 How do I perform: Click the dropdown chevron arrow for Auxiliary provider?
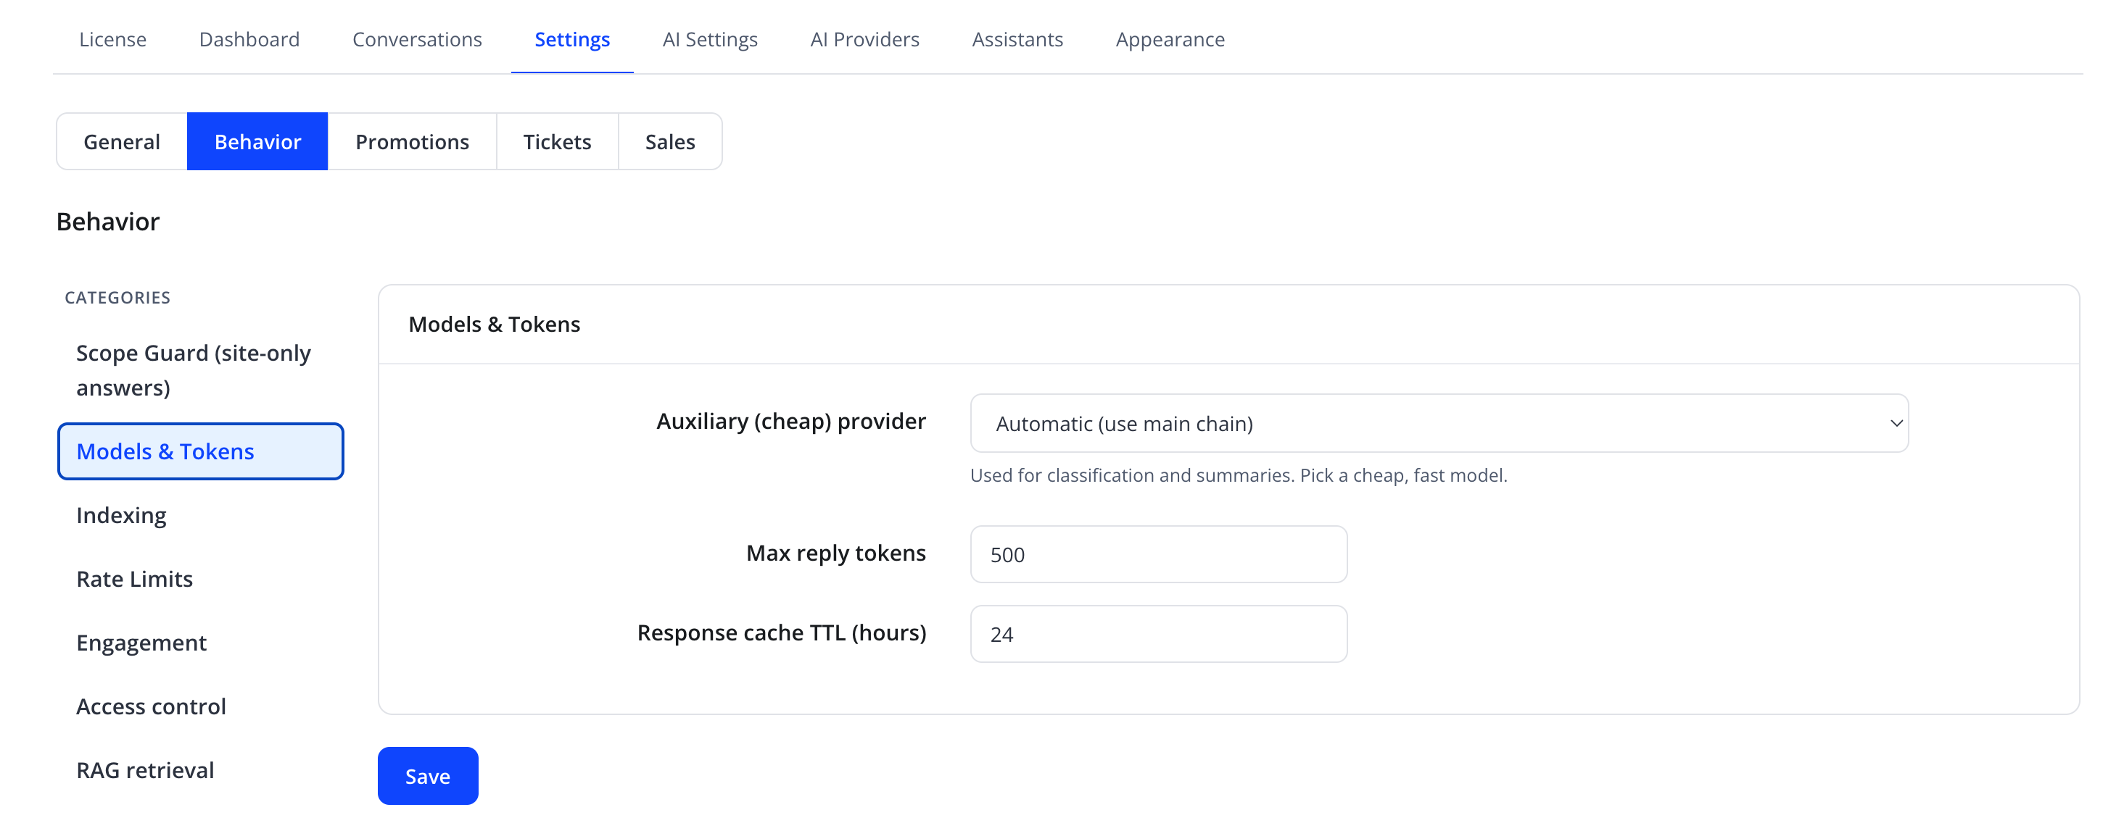pyautogui.click(x=1896, y=423)
